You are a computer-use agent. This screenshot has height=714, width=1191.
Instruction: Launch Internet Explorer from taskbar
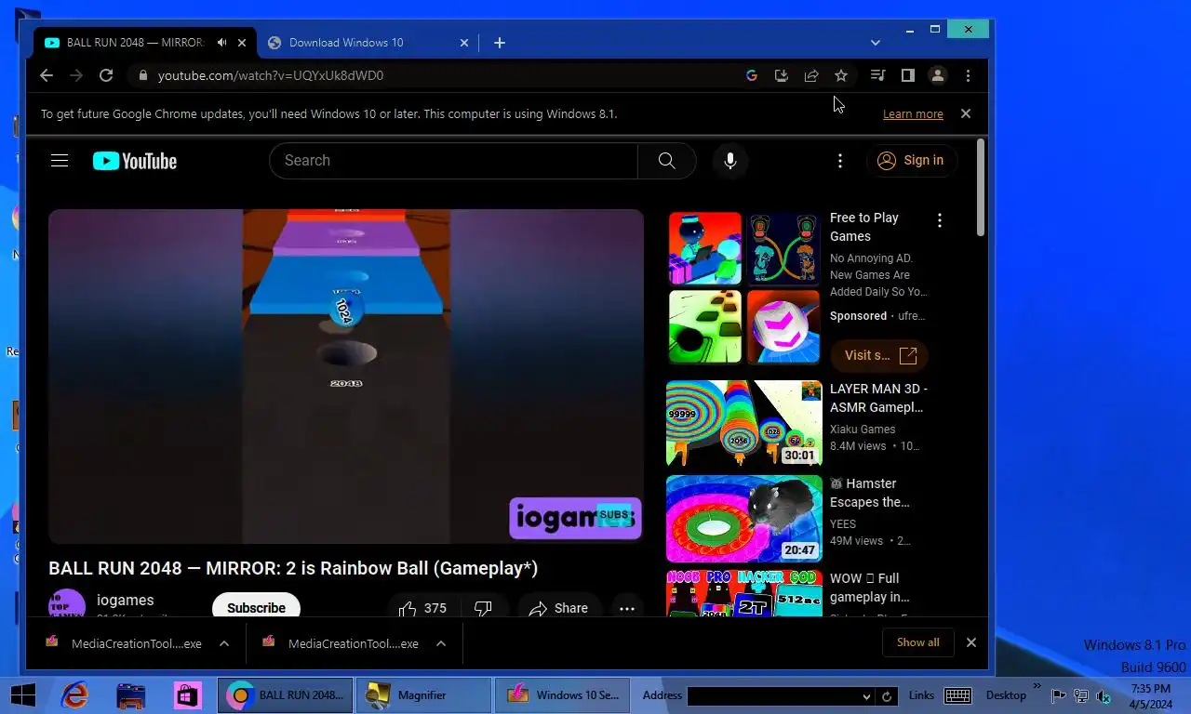74,694
